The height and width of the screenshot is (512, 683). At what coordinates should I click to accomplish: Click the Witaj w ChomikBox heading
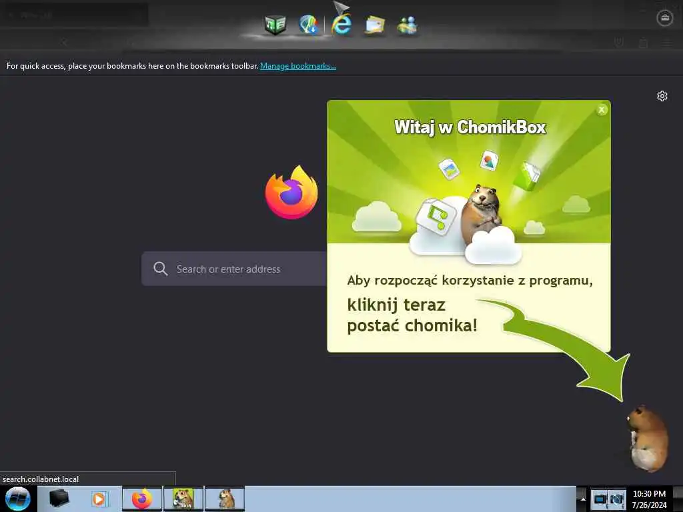[470, 127]
